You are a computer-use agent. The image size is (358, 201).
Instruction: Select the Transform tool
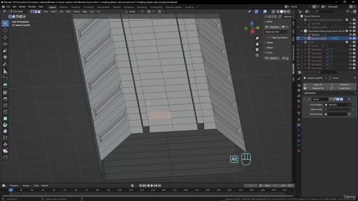coord(5,57)
